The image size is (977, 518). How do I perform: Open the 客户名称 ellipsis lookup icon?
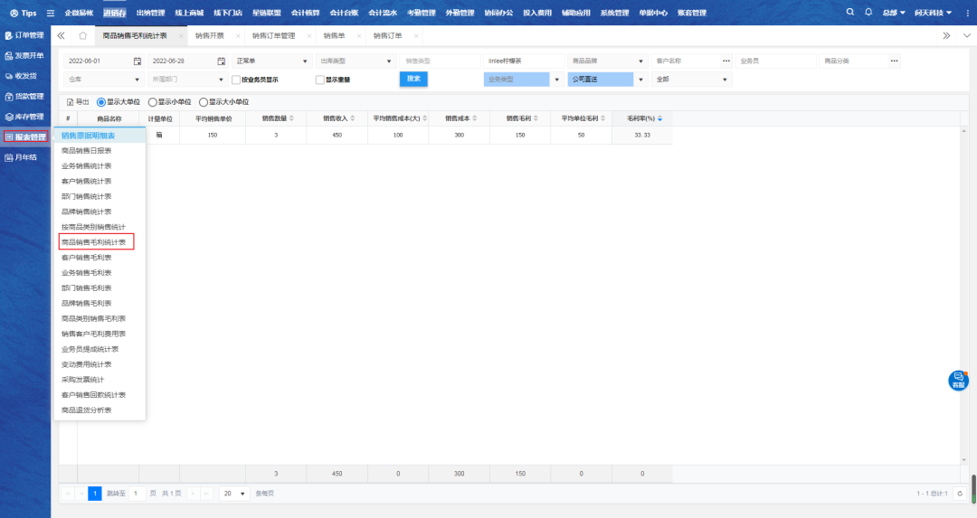click(726, 61)
